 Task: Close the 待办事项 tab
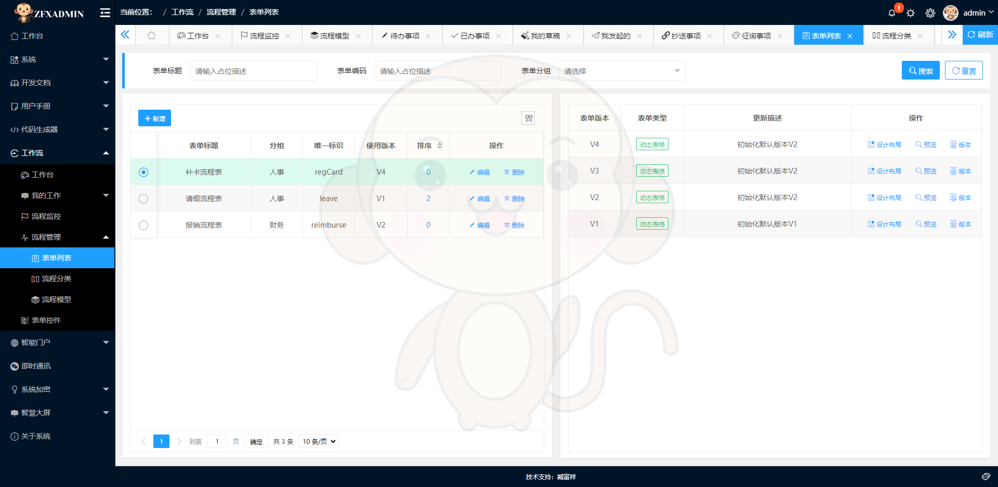point(428,36)
